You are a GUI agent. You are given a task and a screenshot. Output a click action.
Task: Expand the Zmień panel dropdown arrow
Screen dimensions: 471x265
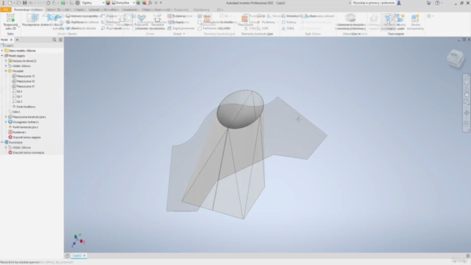[184, 34]
